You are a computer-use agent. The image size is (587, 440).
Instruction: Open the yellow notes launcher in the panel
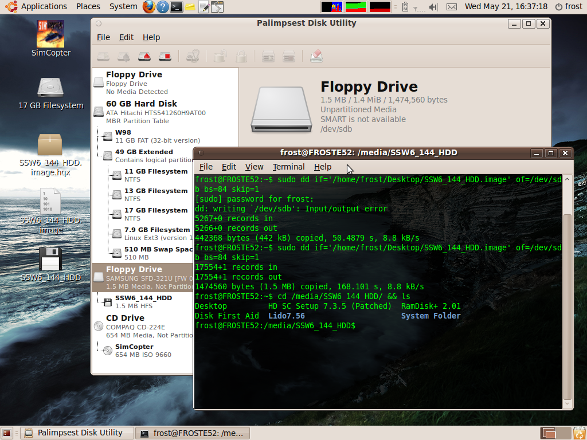[x=190, y=7]
